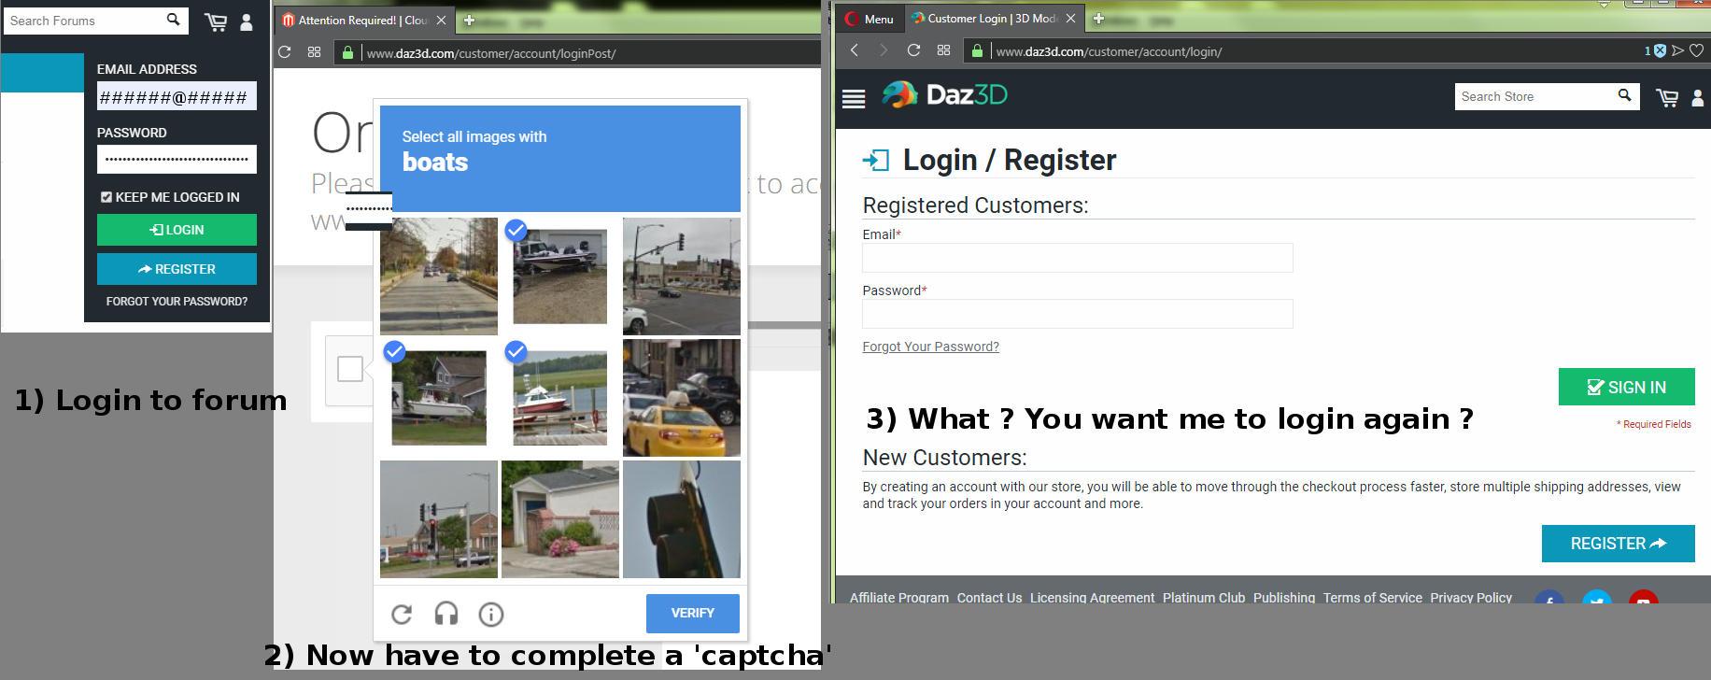
Task: Open the captcha help info icon
Action: pos(491,614)
